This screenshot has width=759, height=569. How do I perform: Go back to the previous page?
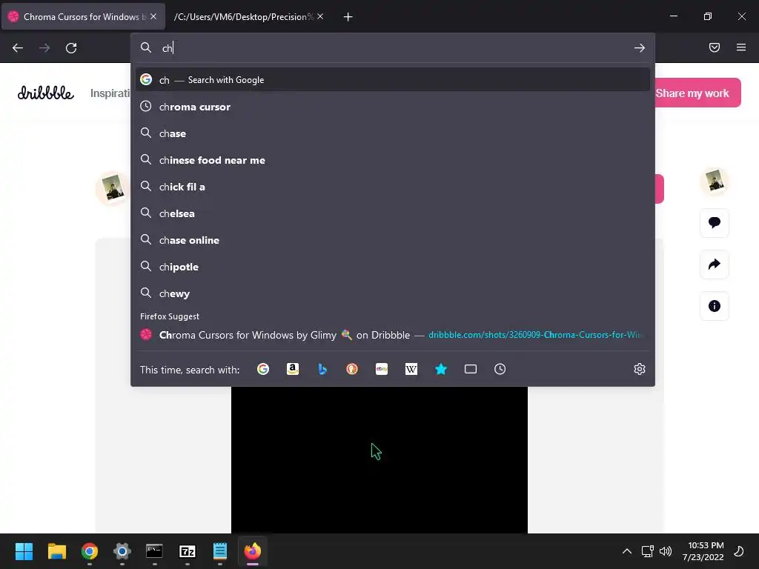click(x=18, y=48)
